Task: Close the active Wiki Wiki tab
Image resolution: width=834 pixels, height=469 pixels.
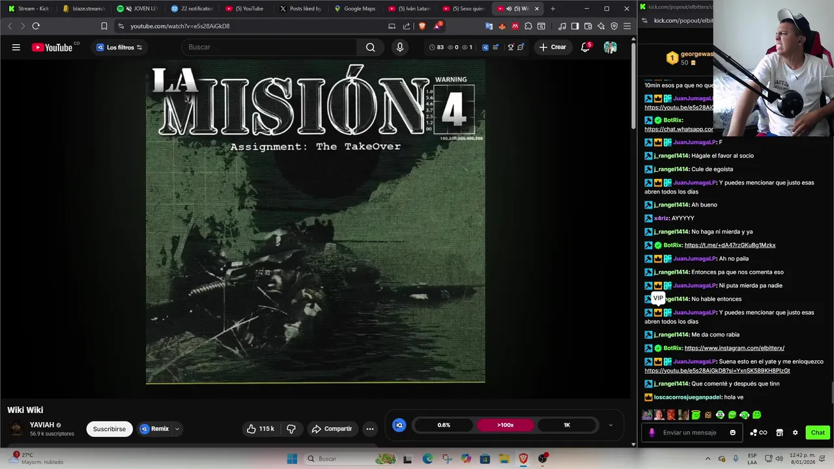Action: click(537, 8)
